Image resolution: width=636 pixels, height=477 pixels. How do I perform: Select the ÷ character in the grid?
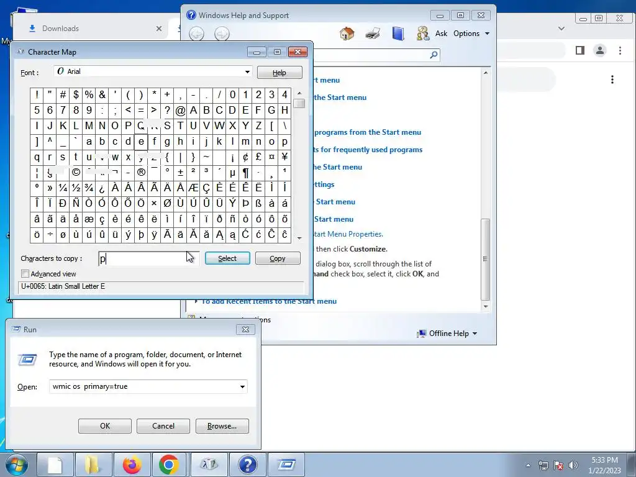coord(50,234)
